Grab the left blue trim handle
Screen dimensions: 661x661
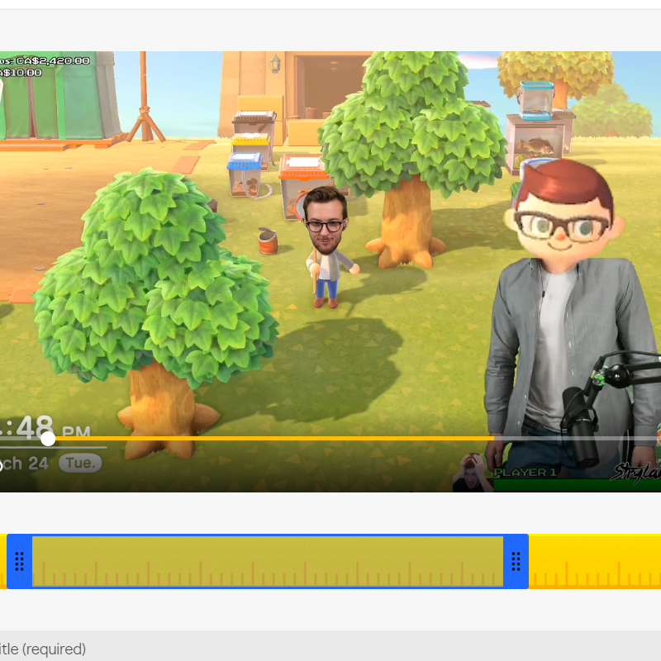[19, 561]
